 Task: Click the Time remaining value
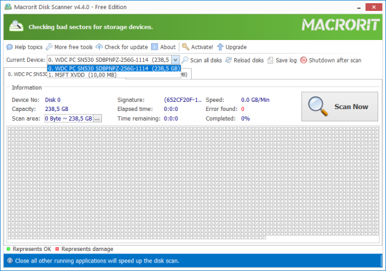(x=170, y=119)
